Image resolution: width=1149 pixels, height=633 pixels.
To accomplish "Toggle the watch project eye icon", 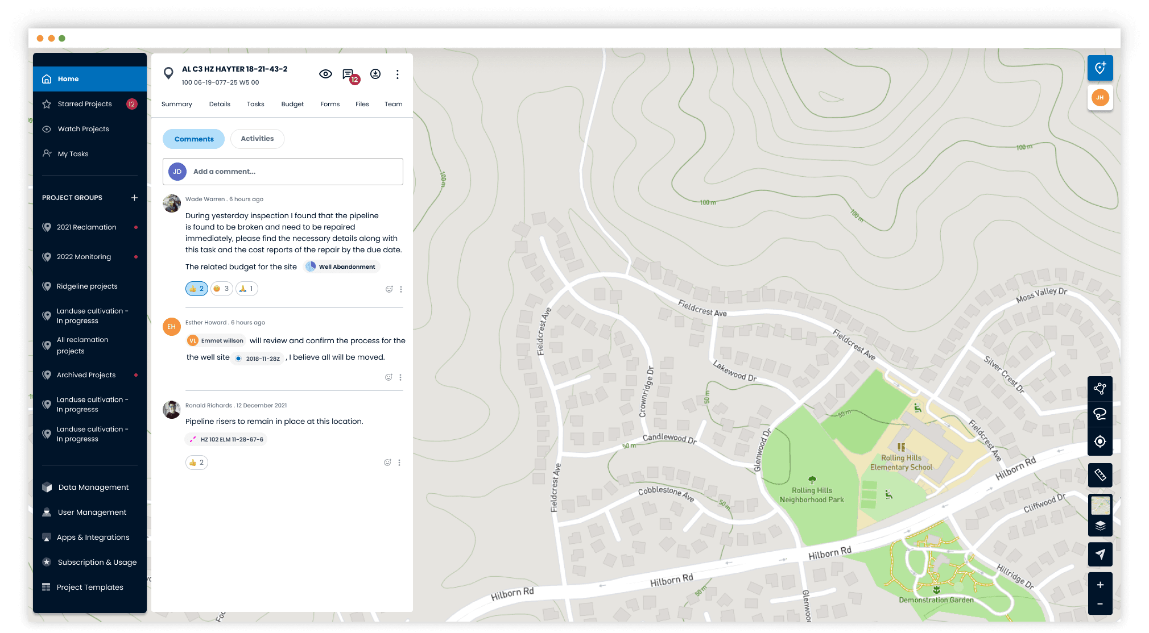I will (325, 74).
